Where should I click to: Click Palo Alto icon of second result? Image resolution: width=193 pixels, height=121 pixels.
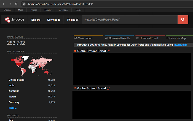point(75,88)
